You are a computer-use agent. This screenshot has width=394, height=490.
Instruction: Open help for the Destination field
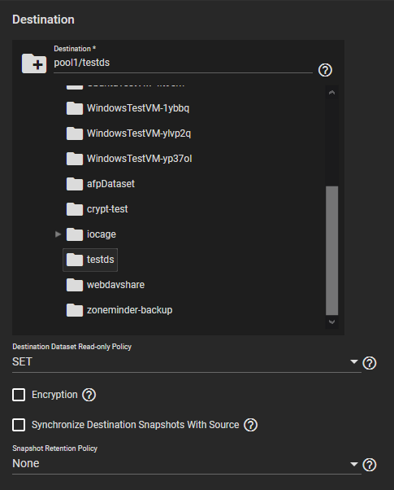pos(325,70)
